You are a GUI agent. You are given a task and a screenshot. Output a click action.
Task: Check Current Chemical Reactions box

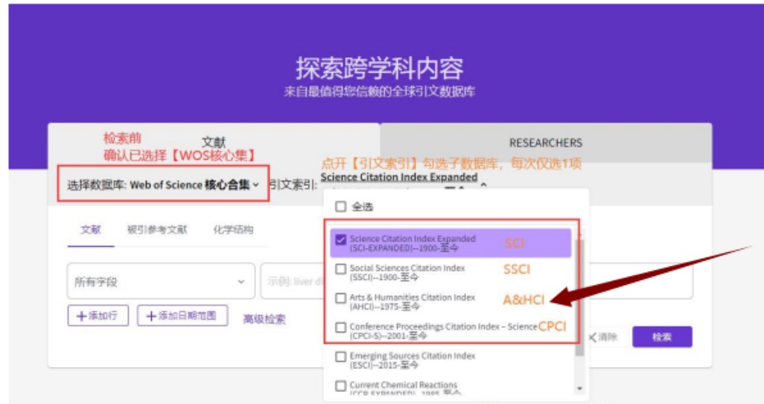click(x=341, y=385)
